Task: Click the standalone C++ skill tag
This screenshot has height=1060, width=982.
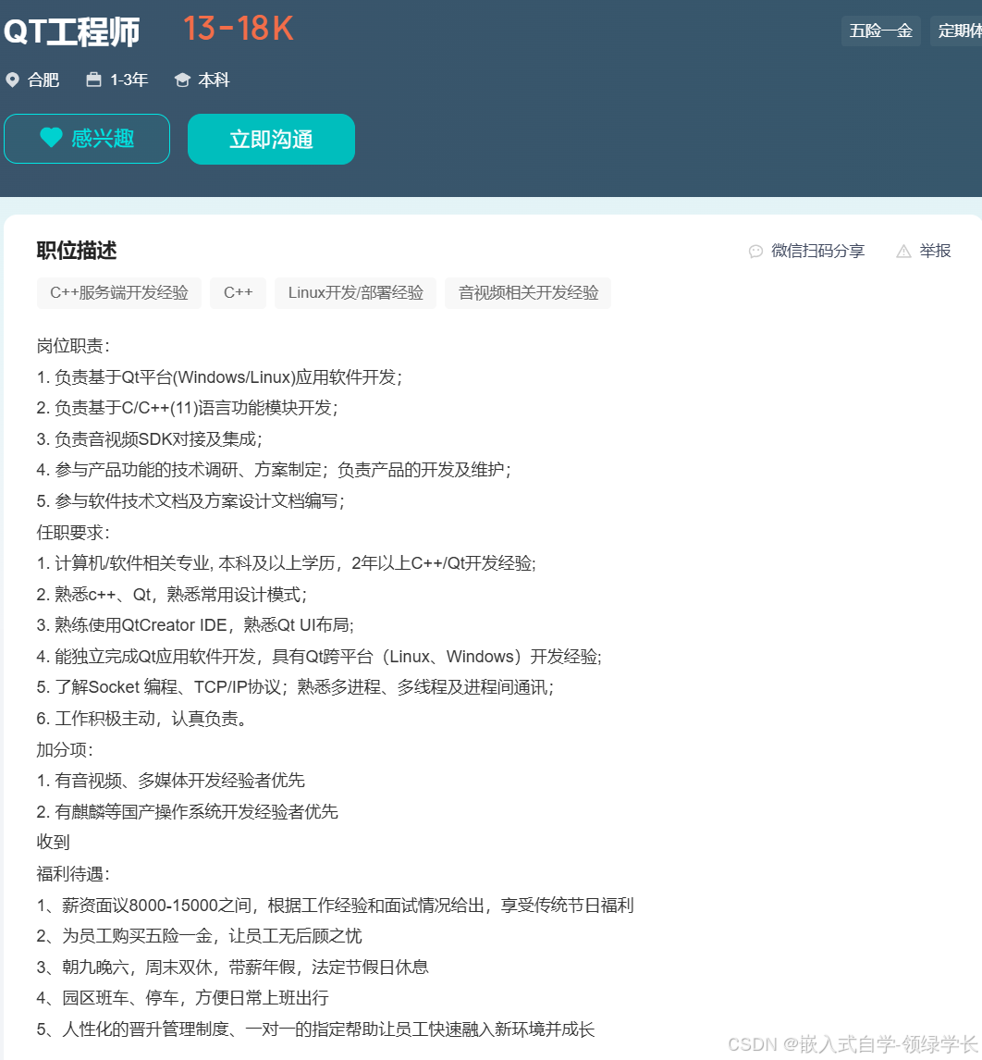Action: 238,292
